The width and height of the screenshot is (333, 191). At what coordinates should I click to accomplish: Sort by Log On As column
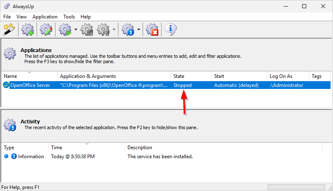tap(288, 76)
